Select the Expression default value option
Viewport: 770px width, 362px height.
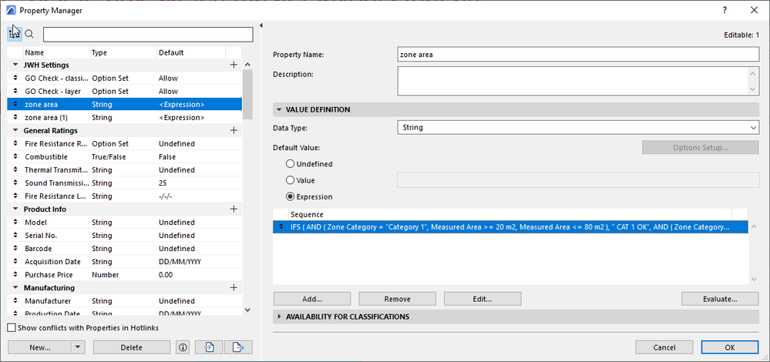290,196
